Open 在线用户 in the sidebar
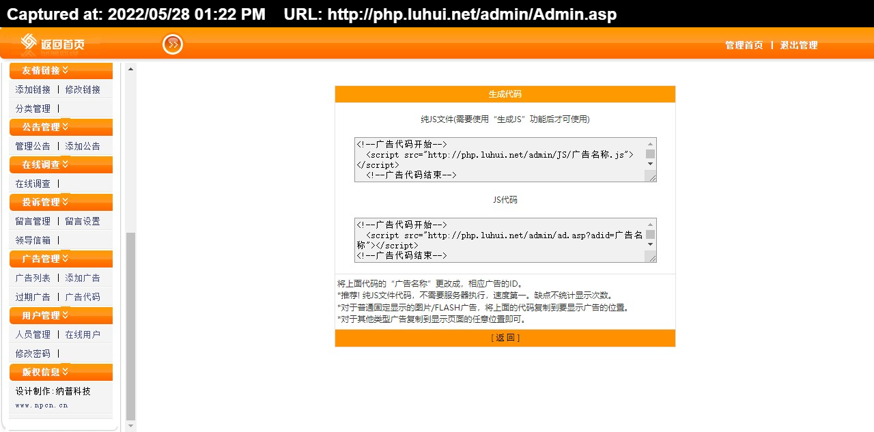The height and width of the screenshot is (432, 874). coord(83,334)
